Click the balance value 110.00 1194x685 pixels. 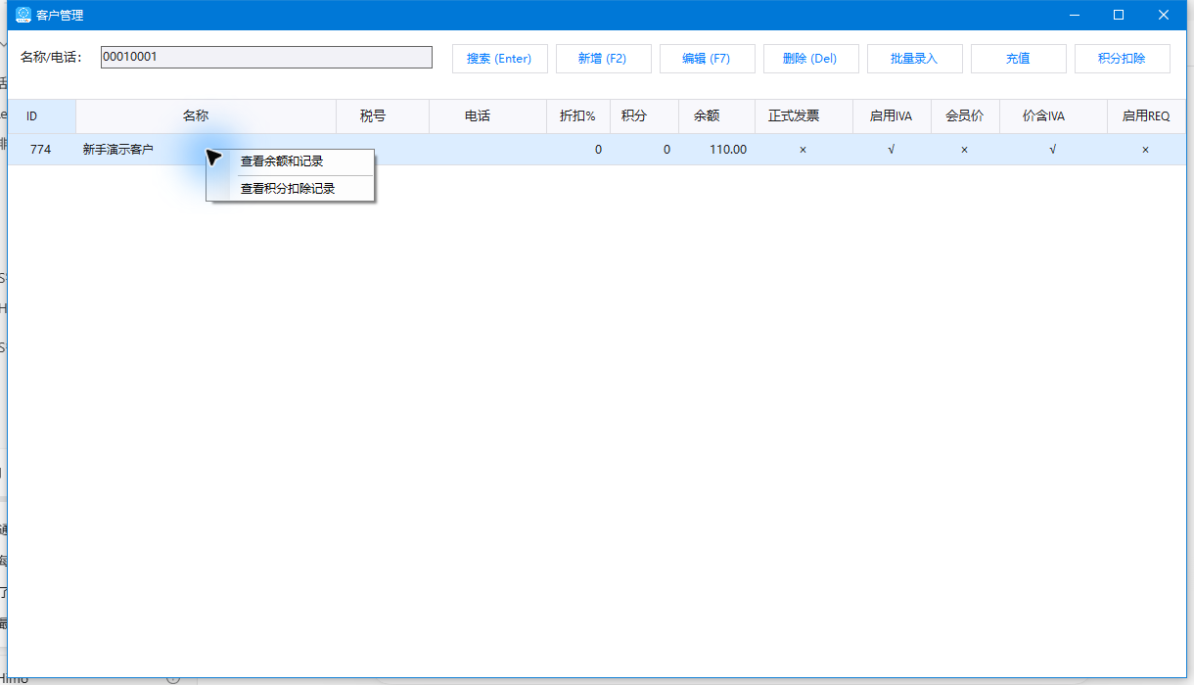(728, 150)
